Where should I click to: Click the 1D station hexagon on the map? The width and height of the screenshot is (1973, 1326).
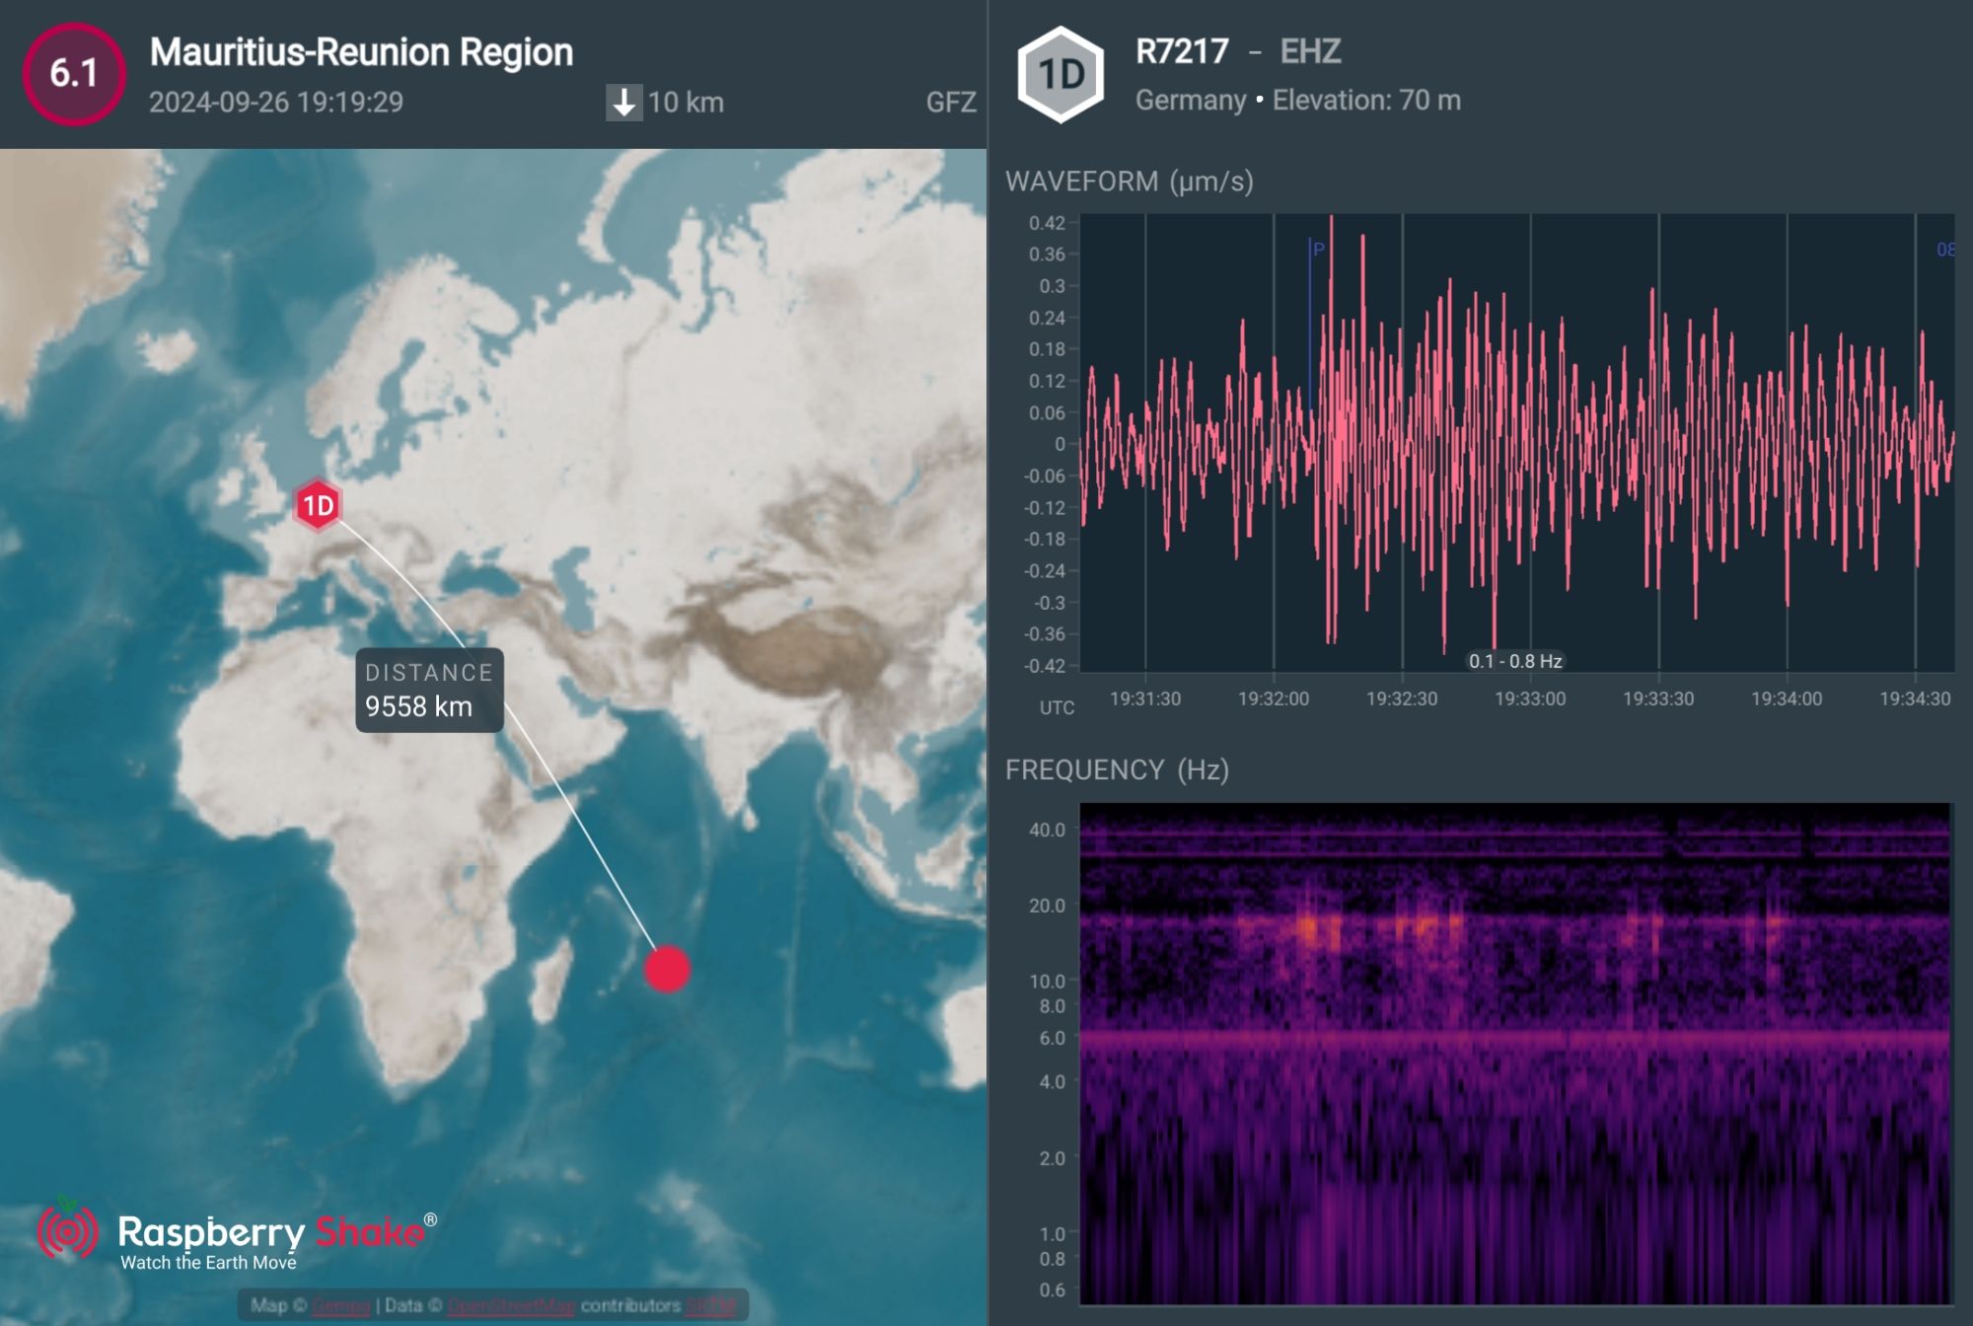point(318,506)
